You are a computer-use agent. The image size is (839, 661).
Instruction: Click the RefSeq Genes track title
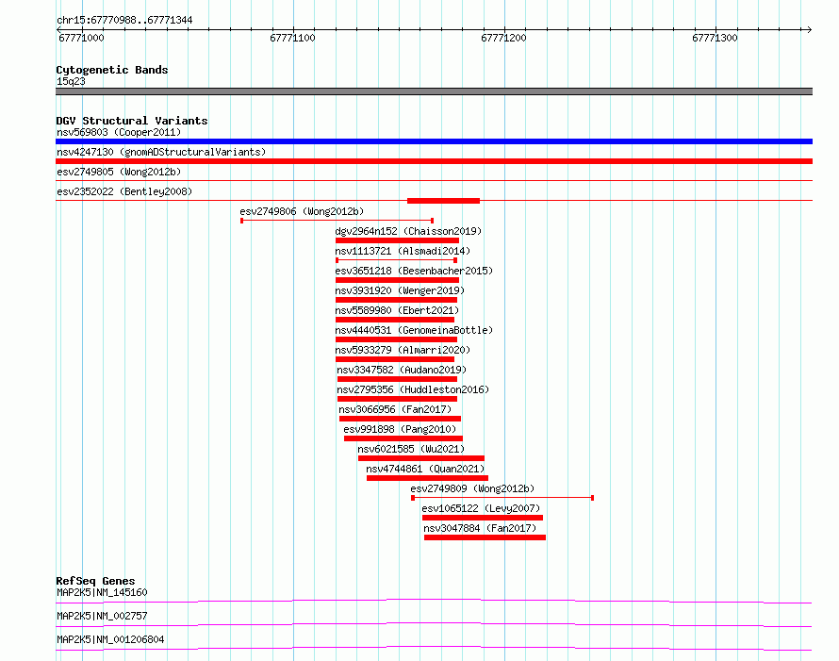95,581
